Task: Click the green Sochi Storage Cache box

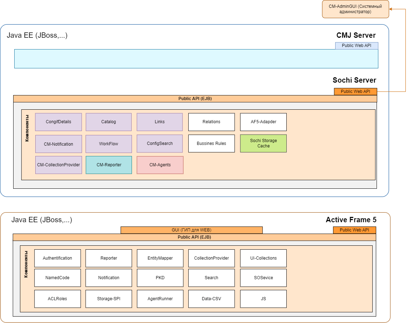Action: click(264, 144)
